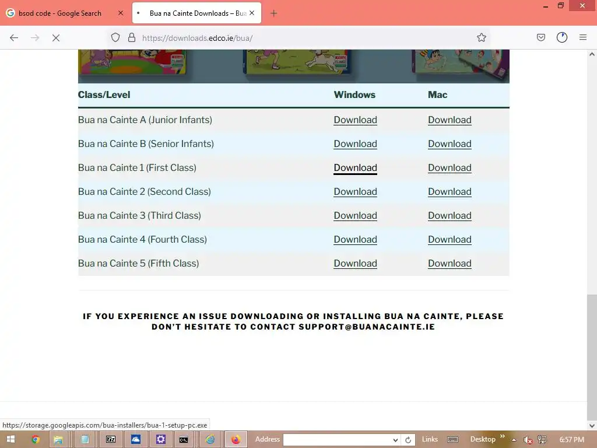Stop loading the page
The width and height of the screenshot is (597, 448).
56,38
